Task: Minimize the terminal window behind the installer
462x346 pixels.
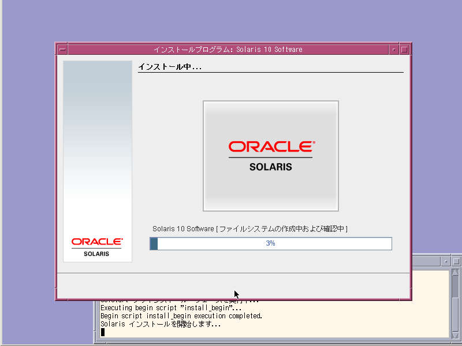Action: point(445,261)
